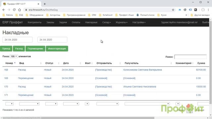Open the Проффит. Иные bookmark folder
Viewport: 212px width, 119px height.
point(125,15)
